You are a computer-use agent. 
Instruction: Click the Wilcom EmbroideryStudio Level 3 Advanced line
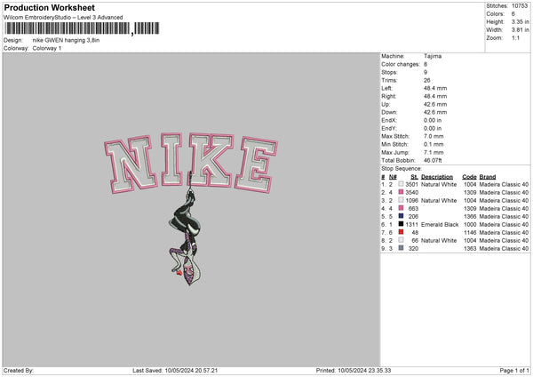tap(63, 18)
